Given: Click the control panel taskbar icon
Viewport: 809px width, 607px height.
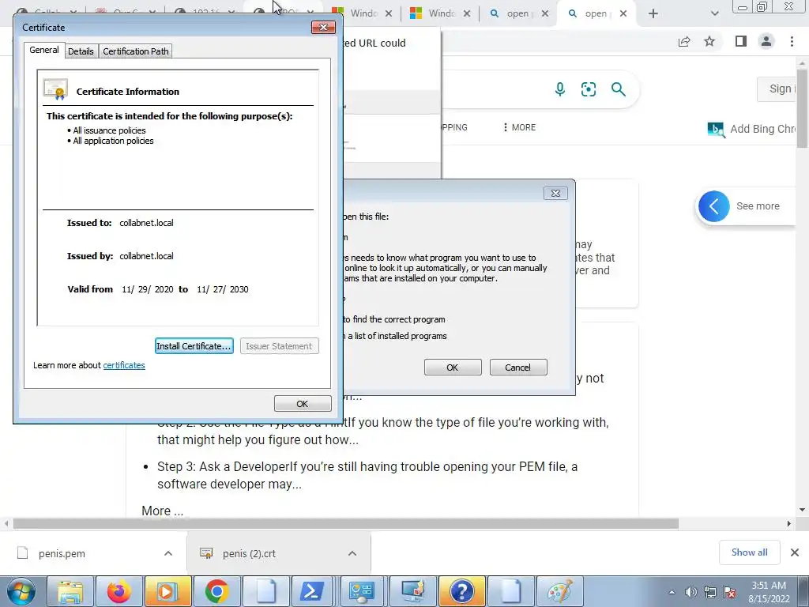Looking at the screenshot, I should click(x=361, y=591).
